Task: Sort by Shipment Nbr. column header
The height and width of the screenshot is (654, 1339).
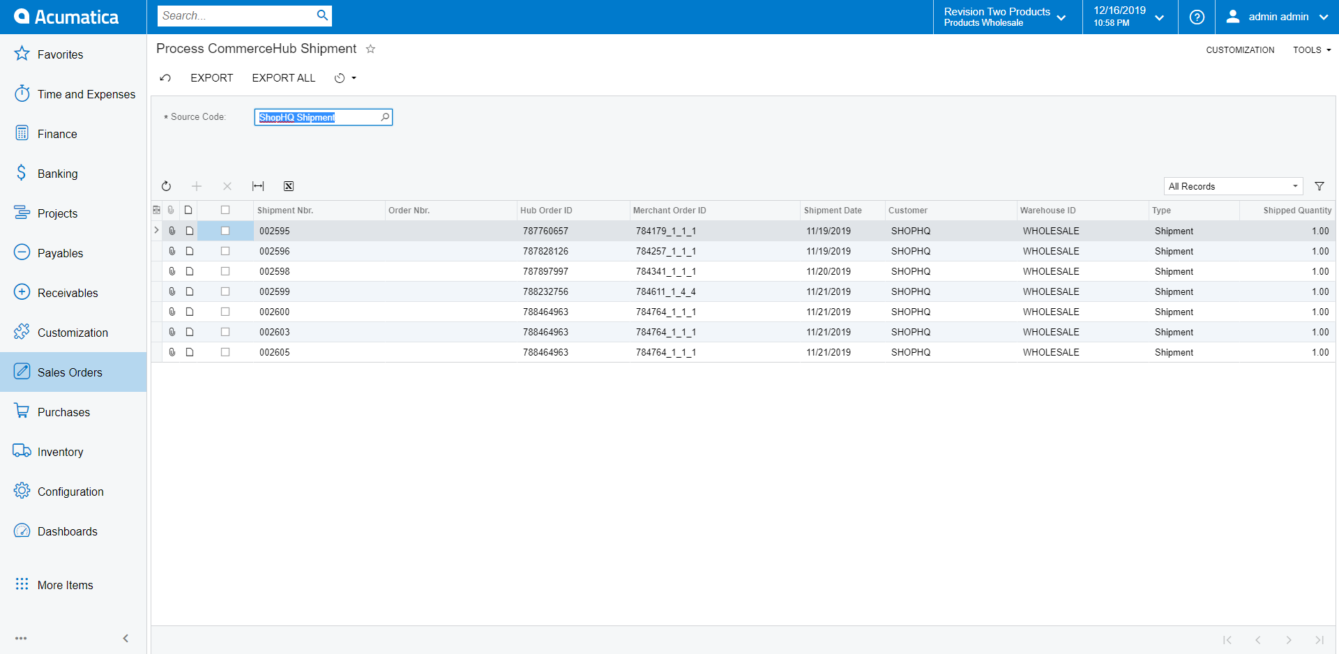Action: pyautogui.click(x=319, y=211)
